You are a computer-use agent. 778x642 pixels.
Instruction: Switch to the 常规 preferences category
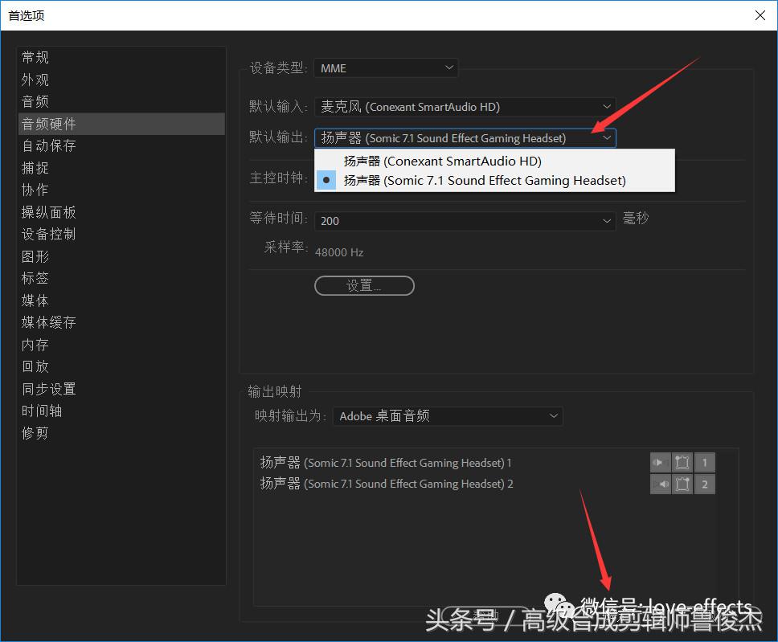35,57
